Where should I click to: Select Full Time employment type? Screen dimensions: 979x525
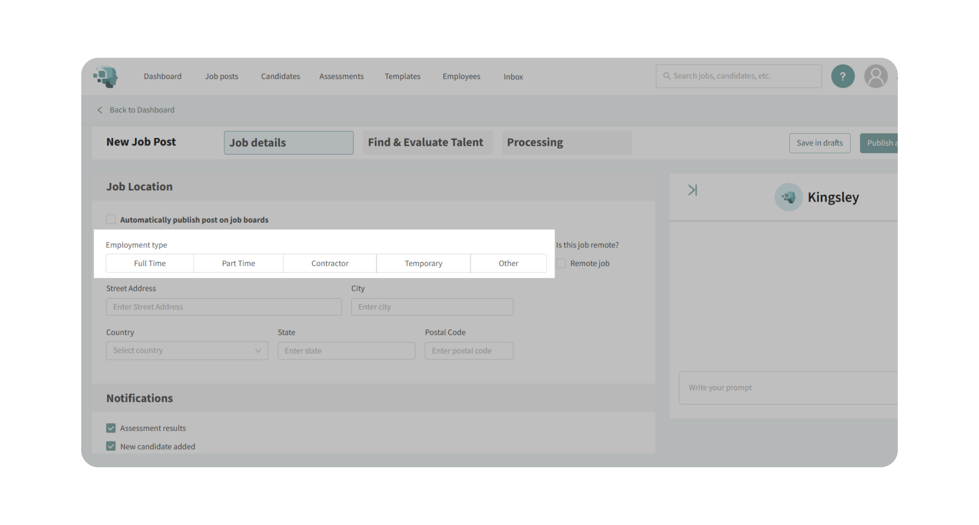[150, 263]
